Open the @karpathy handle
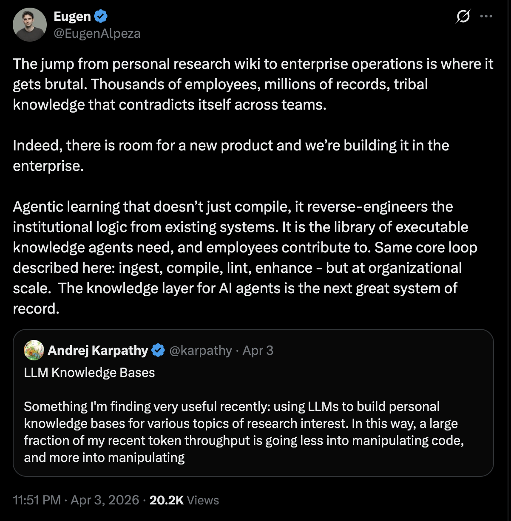Image resolution: width=511 pixels, height=521 pixels. [201, 351]
